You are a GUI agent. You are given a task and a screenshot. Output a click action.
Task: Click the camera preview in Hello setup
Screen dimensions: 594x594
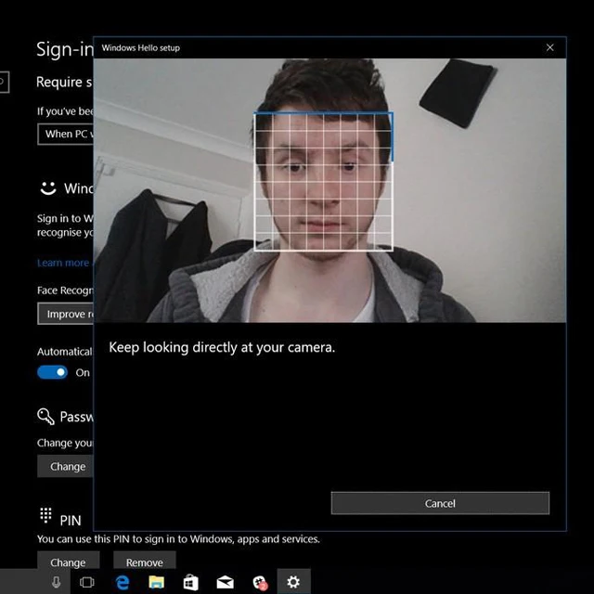click(x=329, y=190)
